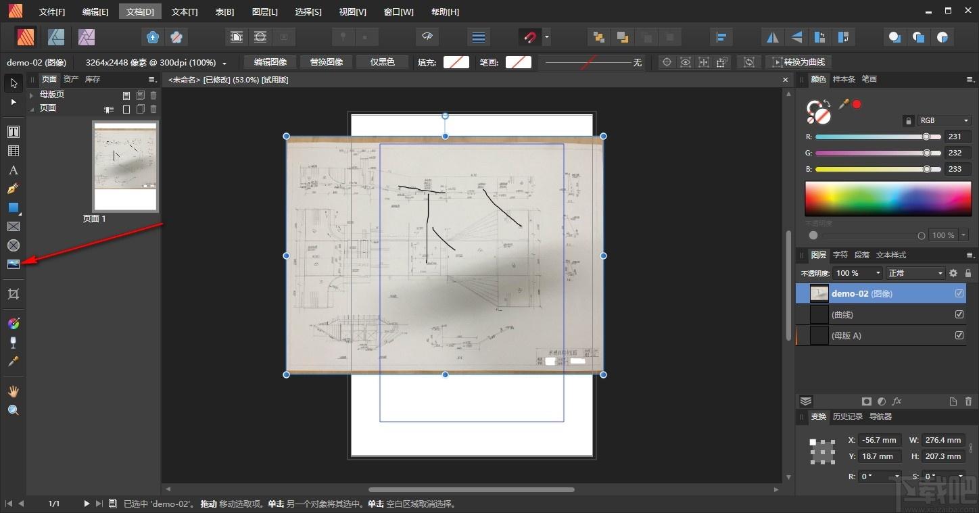Click the W width input field

944,440
